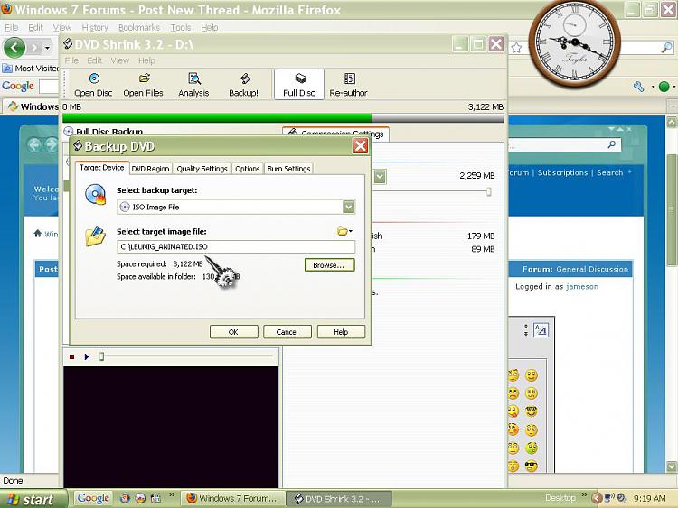Open DVD Shrink File menu
Viewport: 678px width, 508px height.
(x=71, y=60)
